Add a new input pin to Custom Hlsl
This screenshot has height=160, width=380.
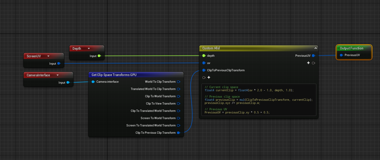coord(209,78)
